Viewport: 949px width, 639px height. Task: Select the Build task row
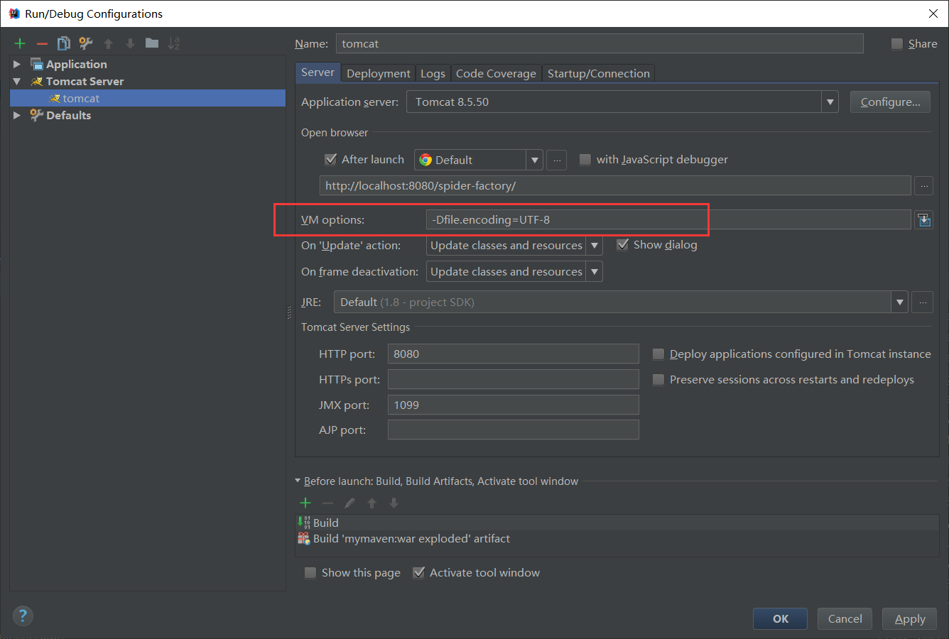pos(617,523)
